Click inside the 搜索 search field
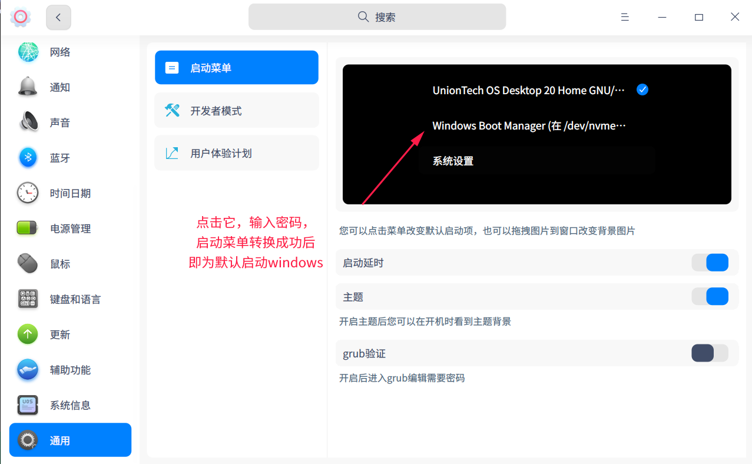 377,16
